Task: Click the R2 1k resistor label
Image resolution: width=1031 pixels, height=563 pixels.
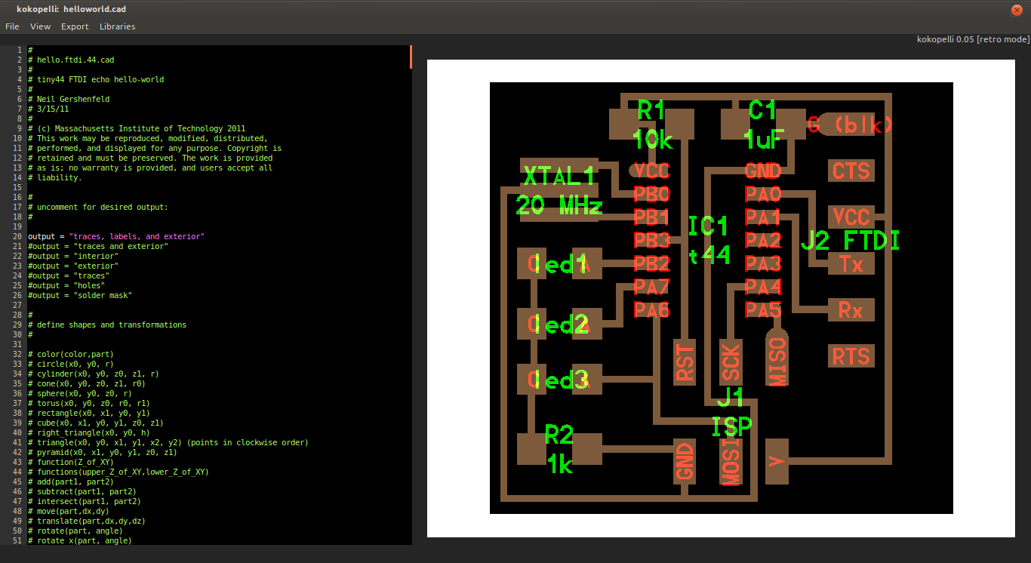Action: tap(559, 449)
